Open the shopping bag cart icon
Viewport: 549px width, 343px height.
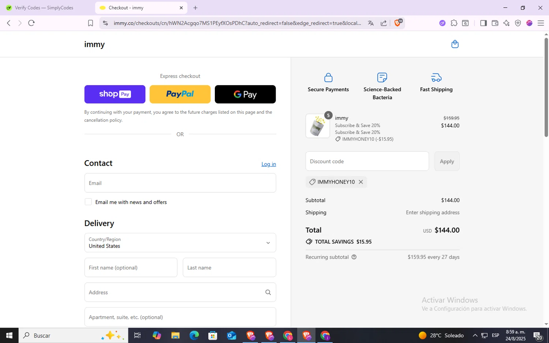455,44
